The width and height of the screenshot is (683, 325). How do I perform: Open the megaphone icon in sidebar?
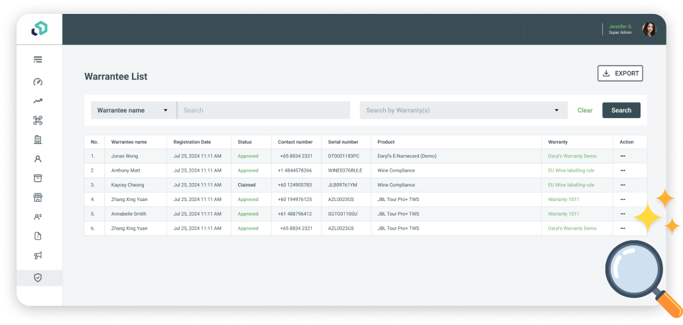click(38, 255)
